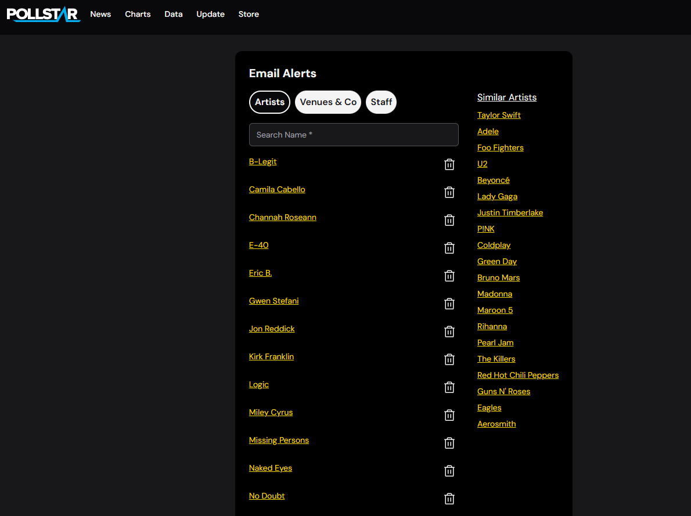Delete No Doubt alert trash icon
691x516 pixels.
449,499
